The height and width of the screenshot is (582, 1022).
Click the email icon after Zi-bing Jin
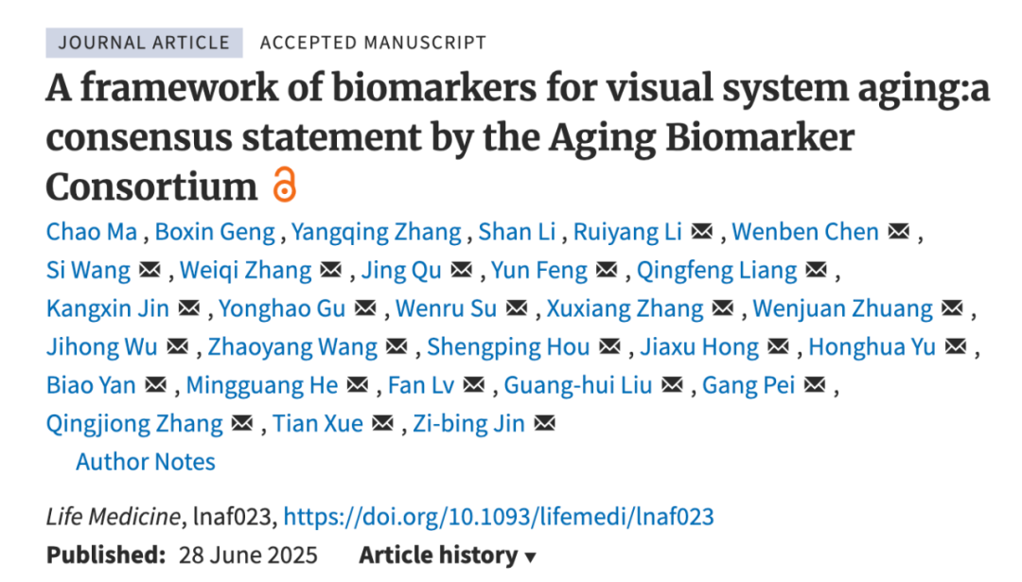[545, 424]
